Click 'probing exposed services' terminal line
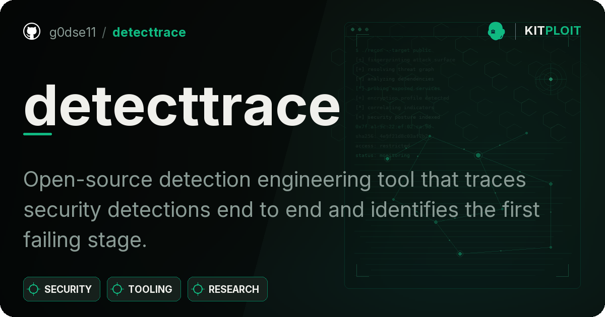605x317 pixels. 398,89
